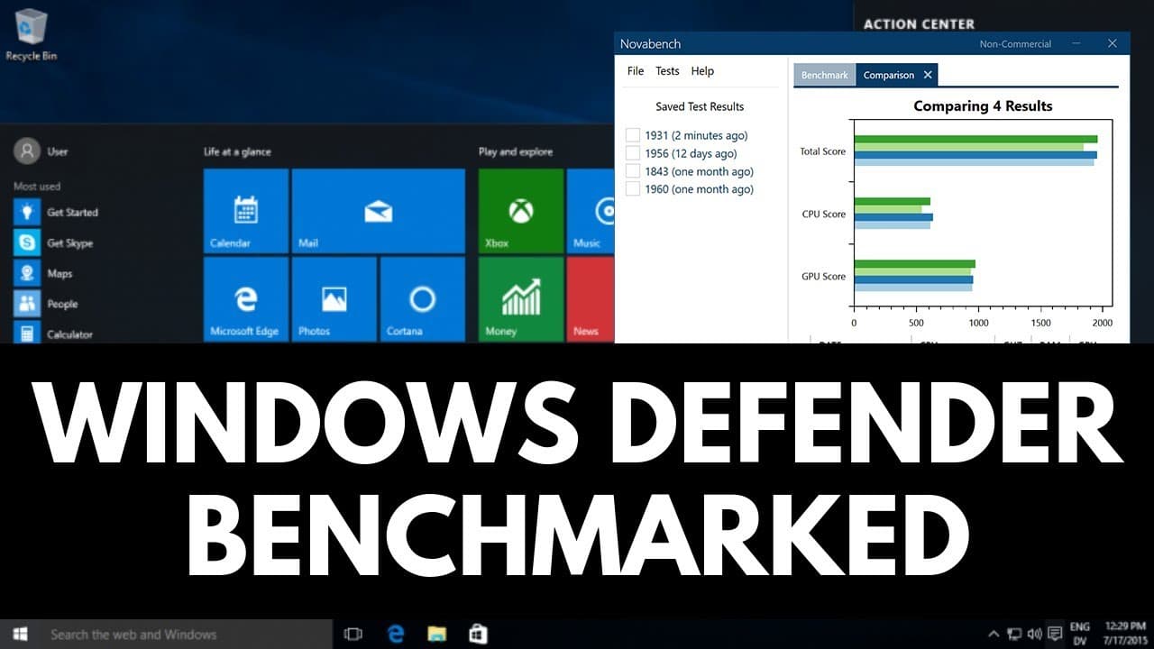Open the clock showing 12:29 PM
This screenshot has width=1154, height=649.
1123,634
